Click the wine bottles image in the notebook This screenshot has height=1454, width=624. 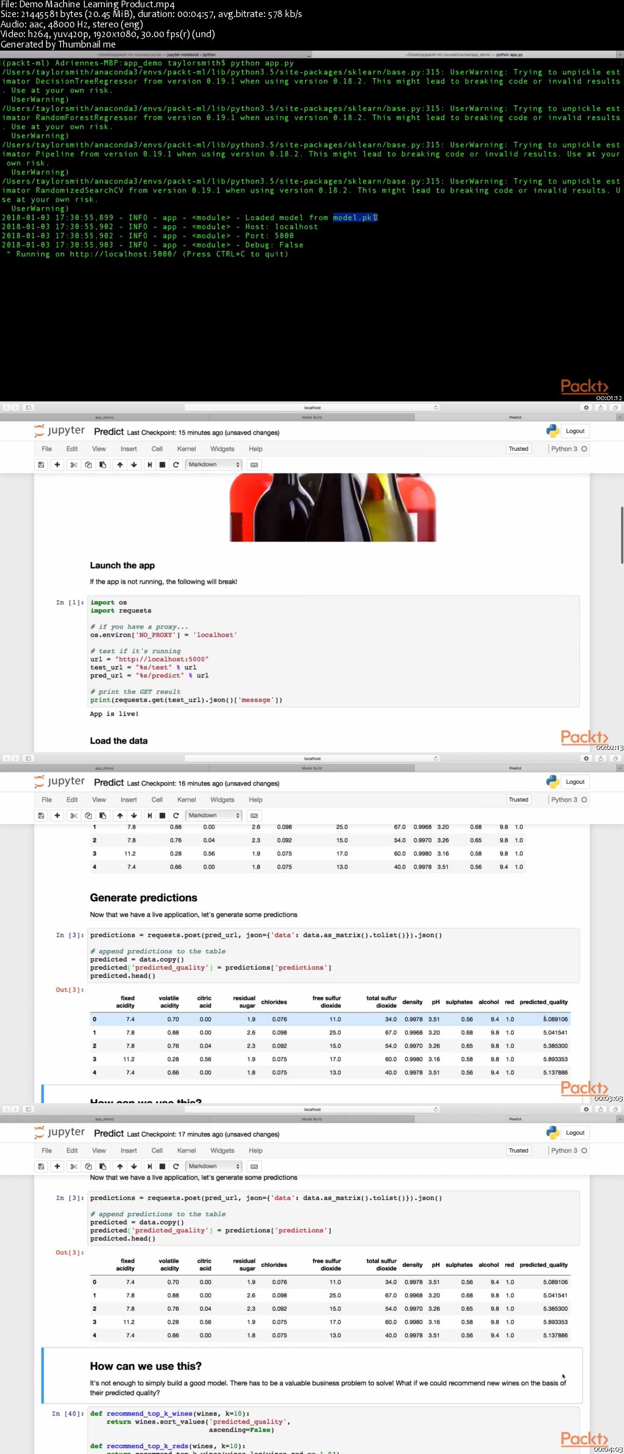pos(333,507)
